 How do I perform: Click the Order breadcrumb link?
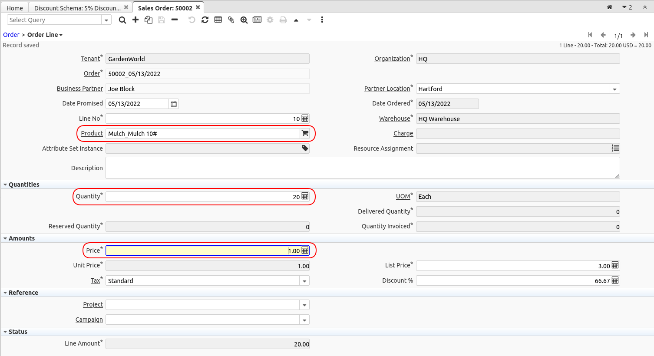(x=11, y=35)
